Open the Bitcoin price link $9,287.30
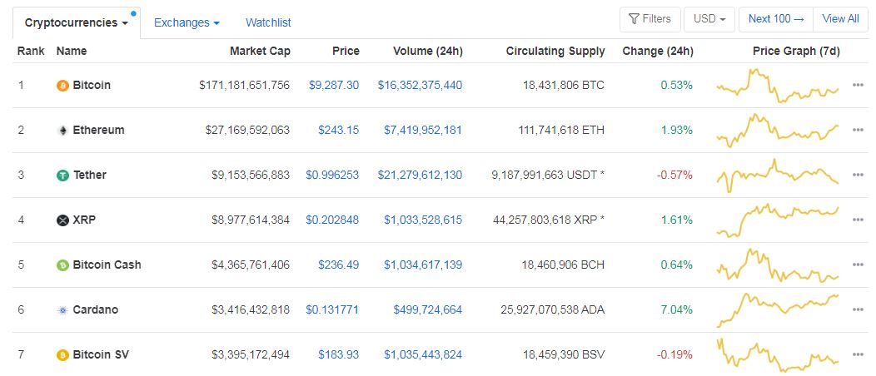 pyautogui.click(x=334, y=86)
